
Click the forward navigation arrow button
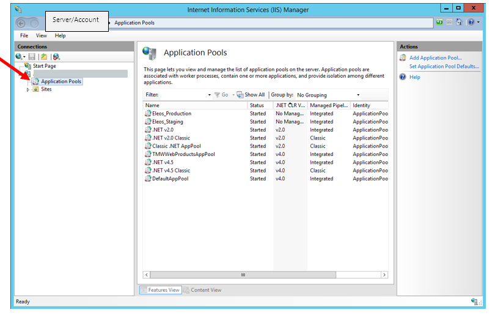pyautogui.click(x=34, y=23)
